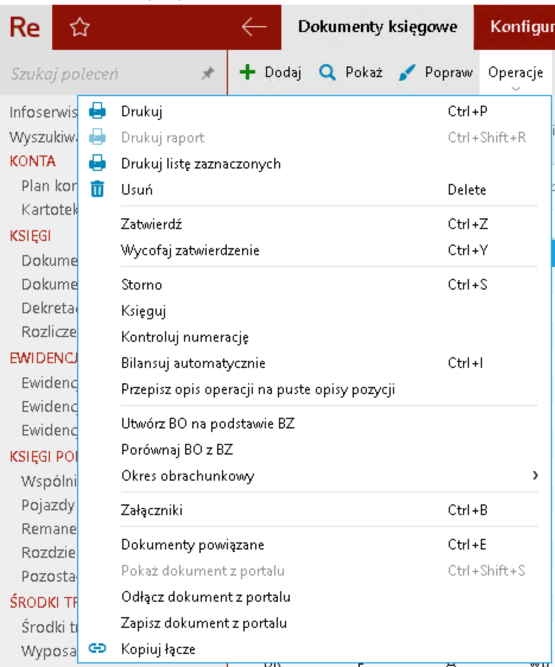The width and height of the screenshot is (555, 667).
Task: Choose Utwórz BO na podstawie BZ
Action: pyautogui.click(x=208, y=423)
